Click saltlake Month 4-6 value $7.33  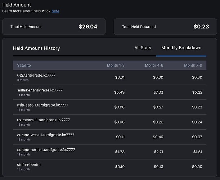(x=158, y=92)
